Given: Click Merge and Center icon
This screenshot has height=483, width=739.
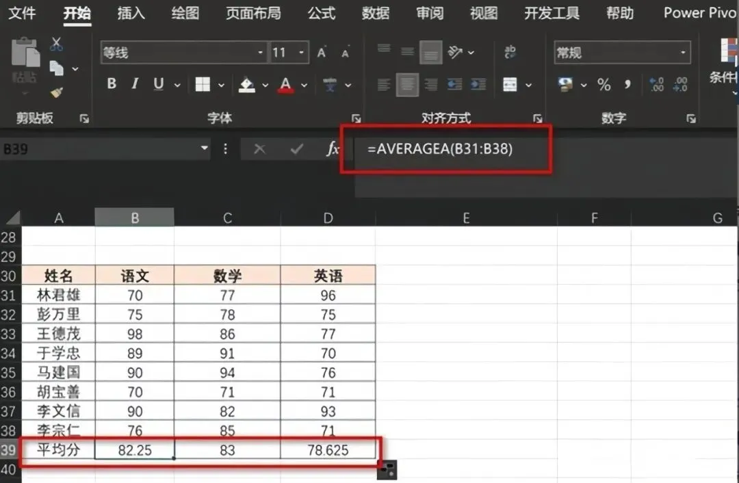Looking at the screenshot, I should (510, 85).
